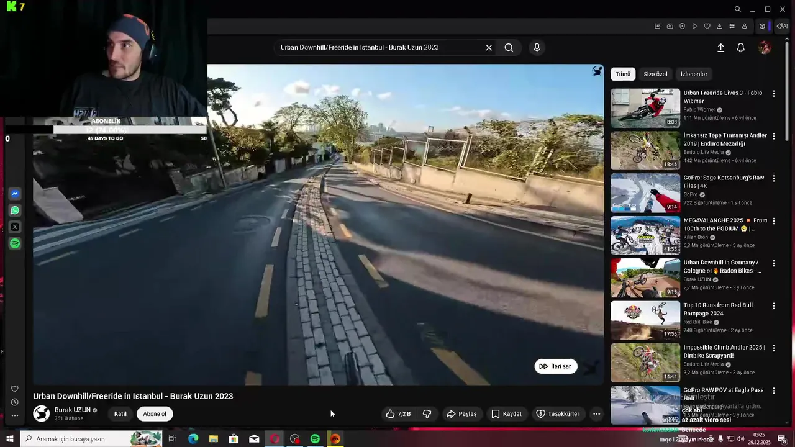Open the MEGAVALANCHE 2025 video title
This screenshot has height=447, width=795.
725,224
